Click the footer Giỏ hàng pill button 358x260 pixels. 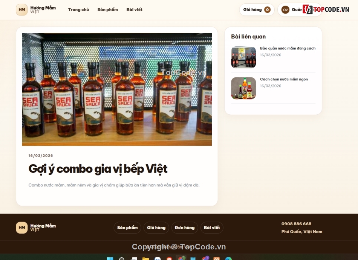coord(156,228)
